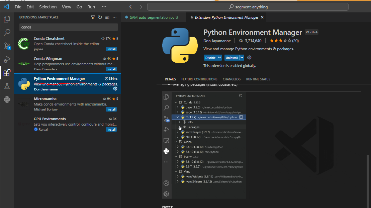This screenshot has width=371, height=208.
Task: Select Conda Cheatsheet in results list
Action: 68,44
